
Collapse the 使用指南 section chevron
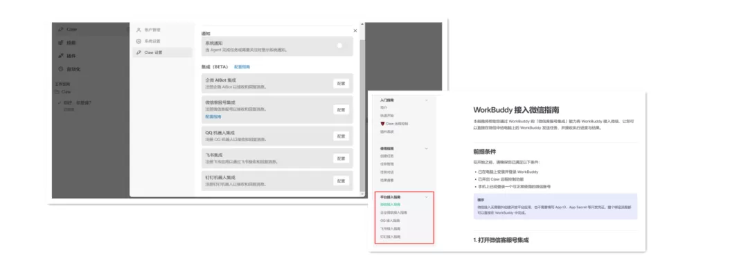click(x=426, y=148)
